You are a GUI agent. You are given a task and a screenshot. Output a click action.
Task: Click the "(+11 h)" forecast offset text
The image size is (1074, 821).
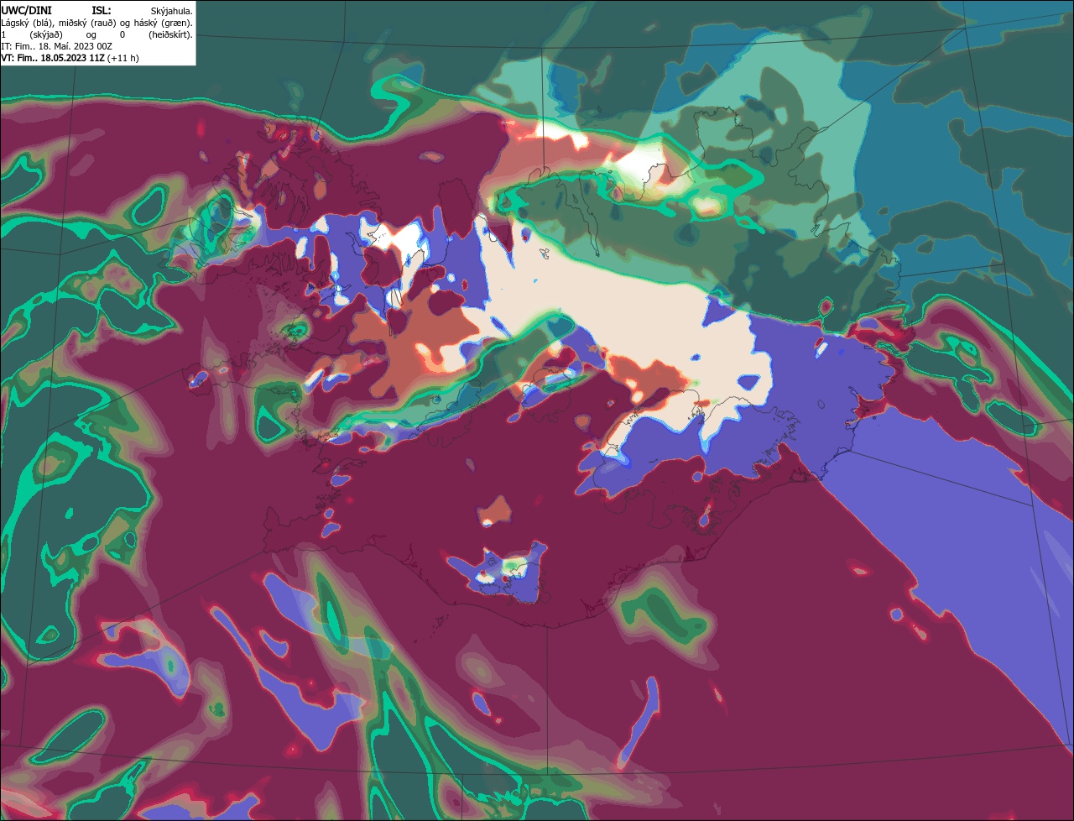pos(123,59)
